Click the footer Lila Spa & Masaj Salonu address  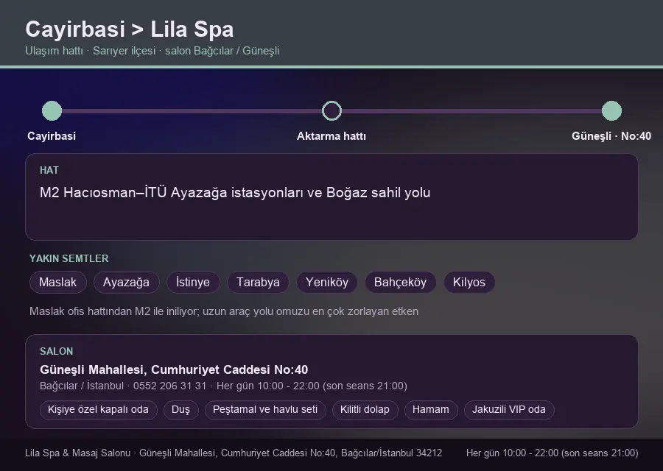pos(234,453)
